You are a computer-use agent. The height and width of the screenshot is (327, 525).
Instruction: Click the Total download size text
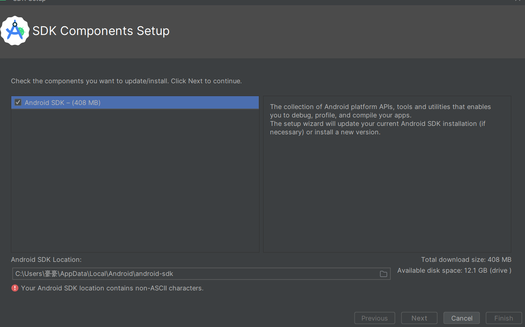466,260
